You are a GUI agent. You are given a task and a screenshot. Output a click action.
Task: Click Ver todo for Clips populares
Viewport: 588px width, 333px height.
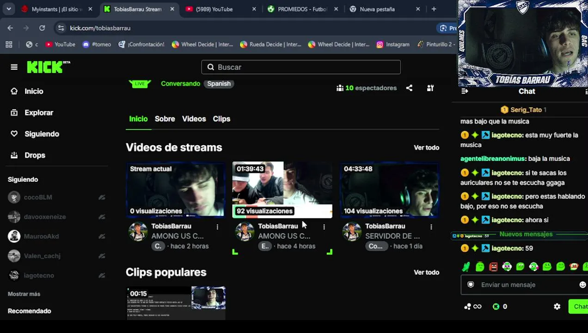(426, 272)
